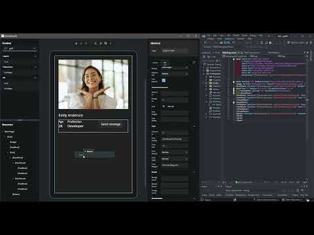The image size is (314, 235).
Task: Collapse the Font section in the Properties panel
Action: click(x=194, y=127)
